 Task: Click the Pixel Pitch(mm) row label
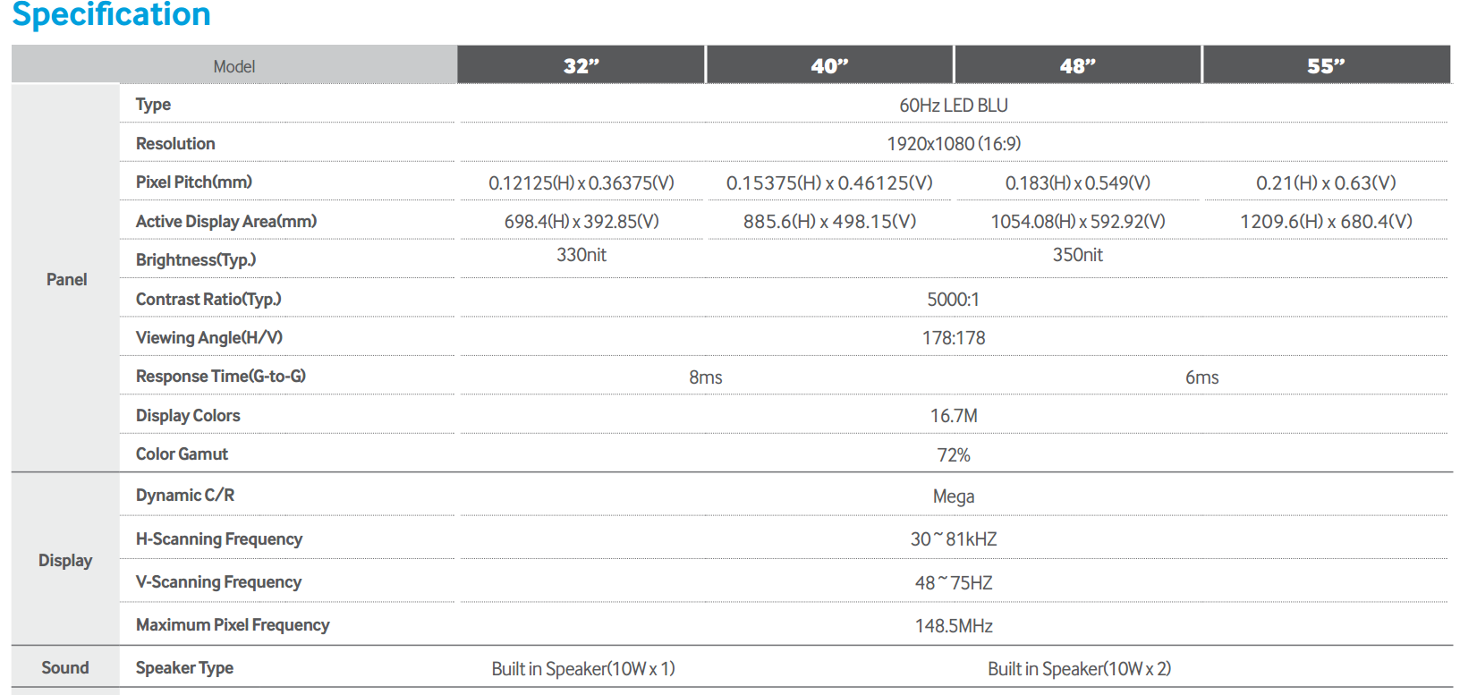pyautogui.click(x=194, y=182)
